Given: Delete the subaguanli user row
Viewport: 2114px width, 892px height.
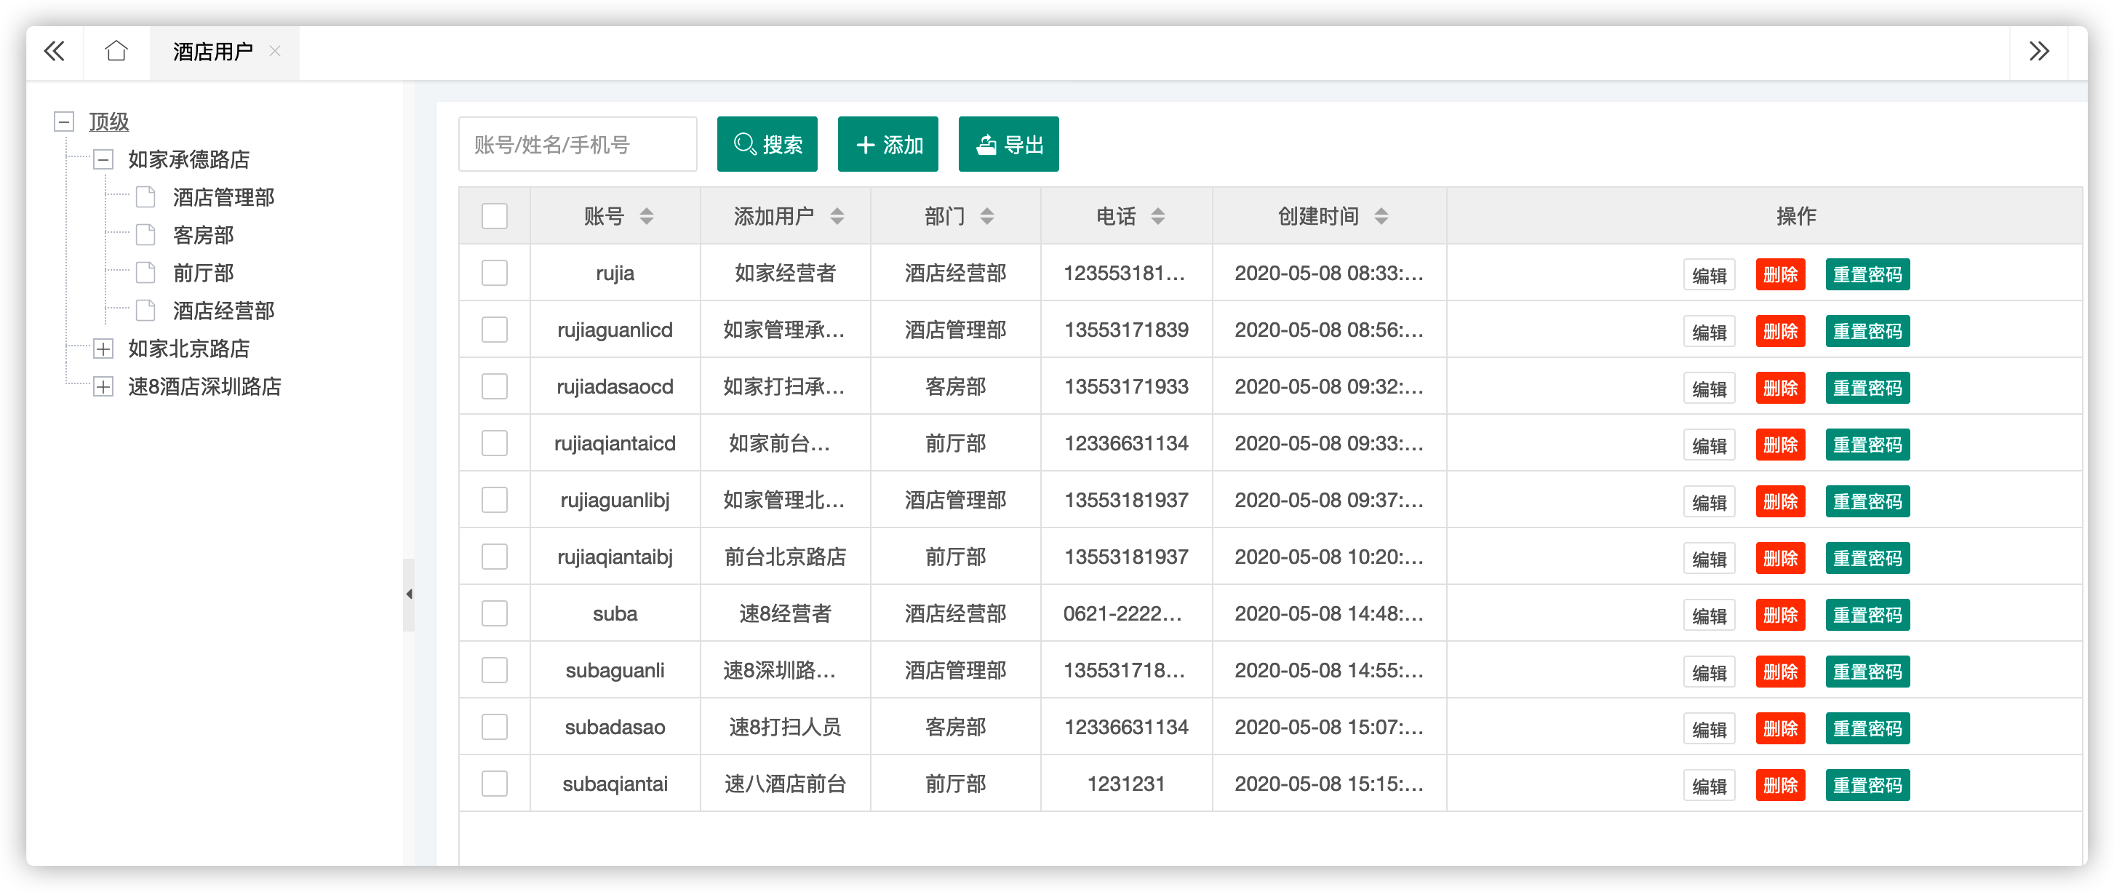Looking at the screenshot, I should coord(1781,672).
